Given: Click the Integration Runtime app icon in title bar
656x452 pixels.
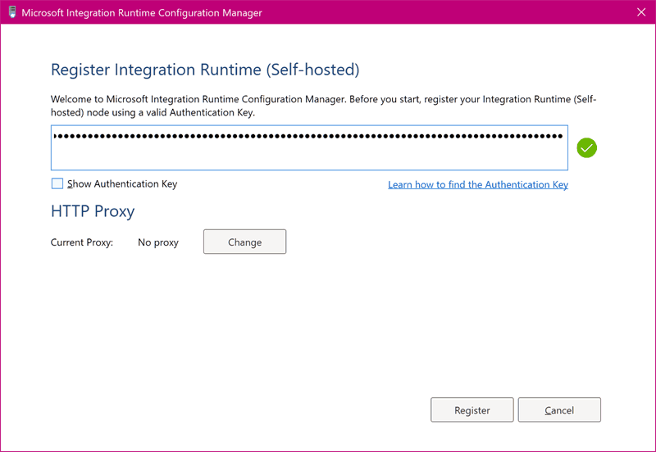Looking at the screenshot, I should pyautogui.click(x=11, y=13).
